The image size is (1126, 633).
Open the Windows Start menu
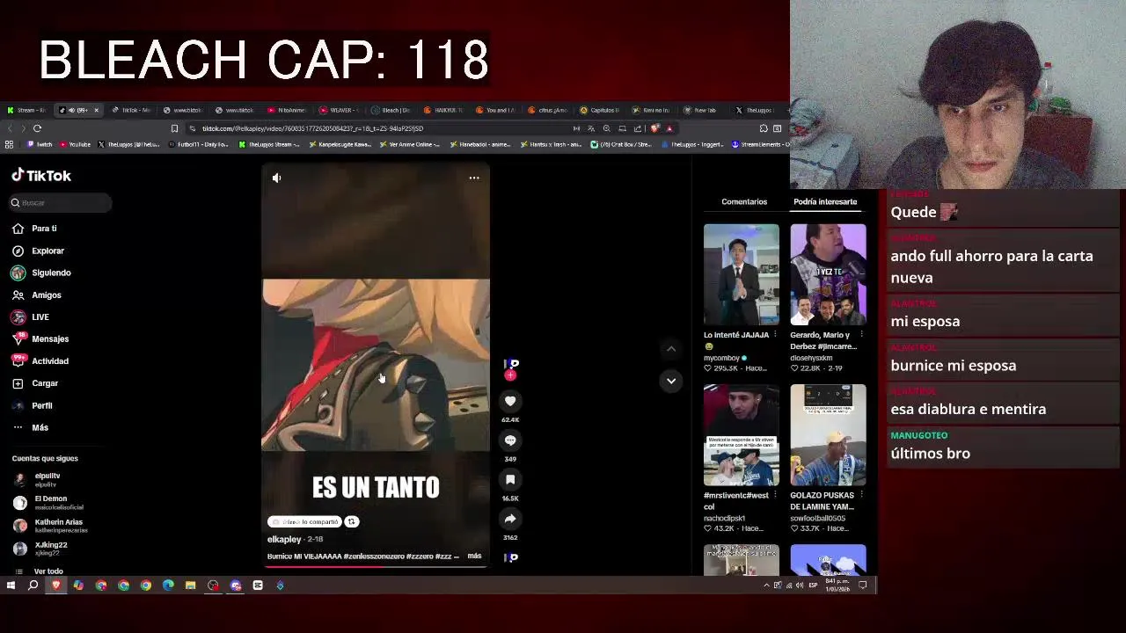[x=11, y=586]
